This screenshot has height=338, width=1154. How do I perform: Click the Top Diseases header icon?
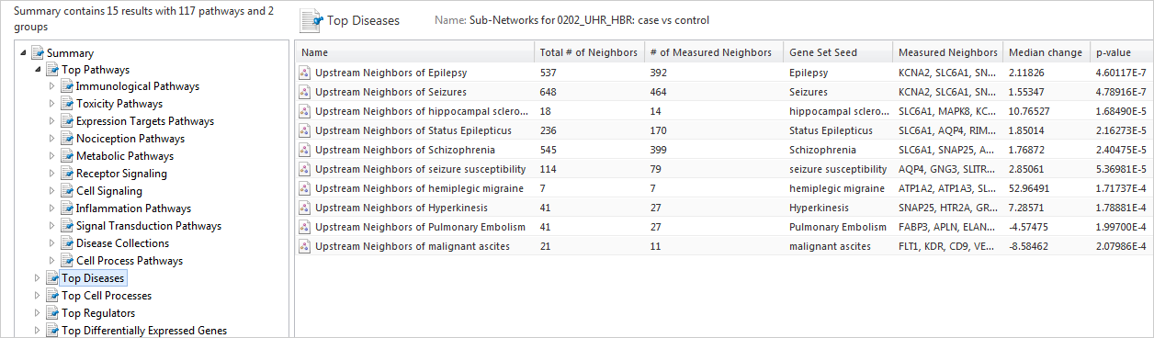(312, 20)
